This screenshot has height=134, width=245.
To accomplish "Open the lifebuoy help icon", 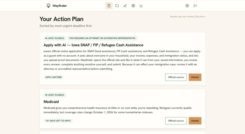I will point(133,6).
